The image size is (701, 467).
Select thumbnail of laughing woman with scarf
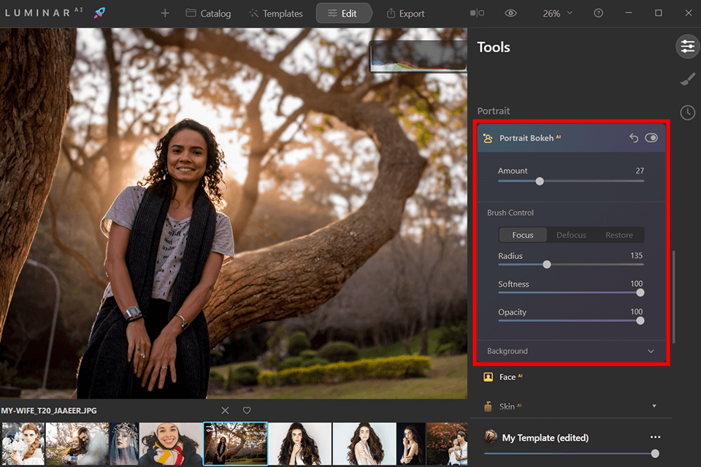[x=171, y=444]
